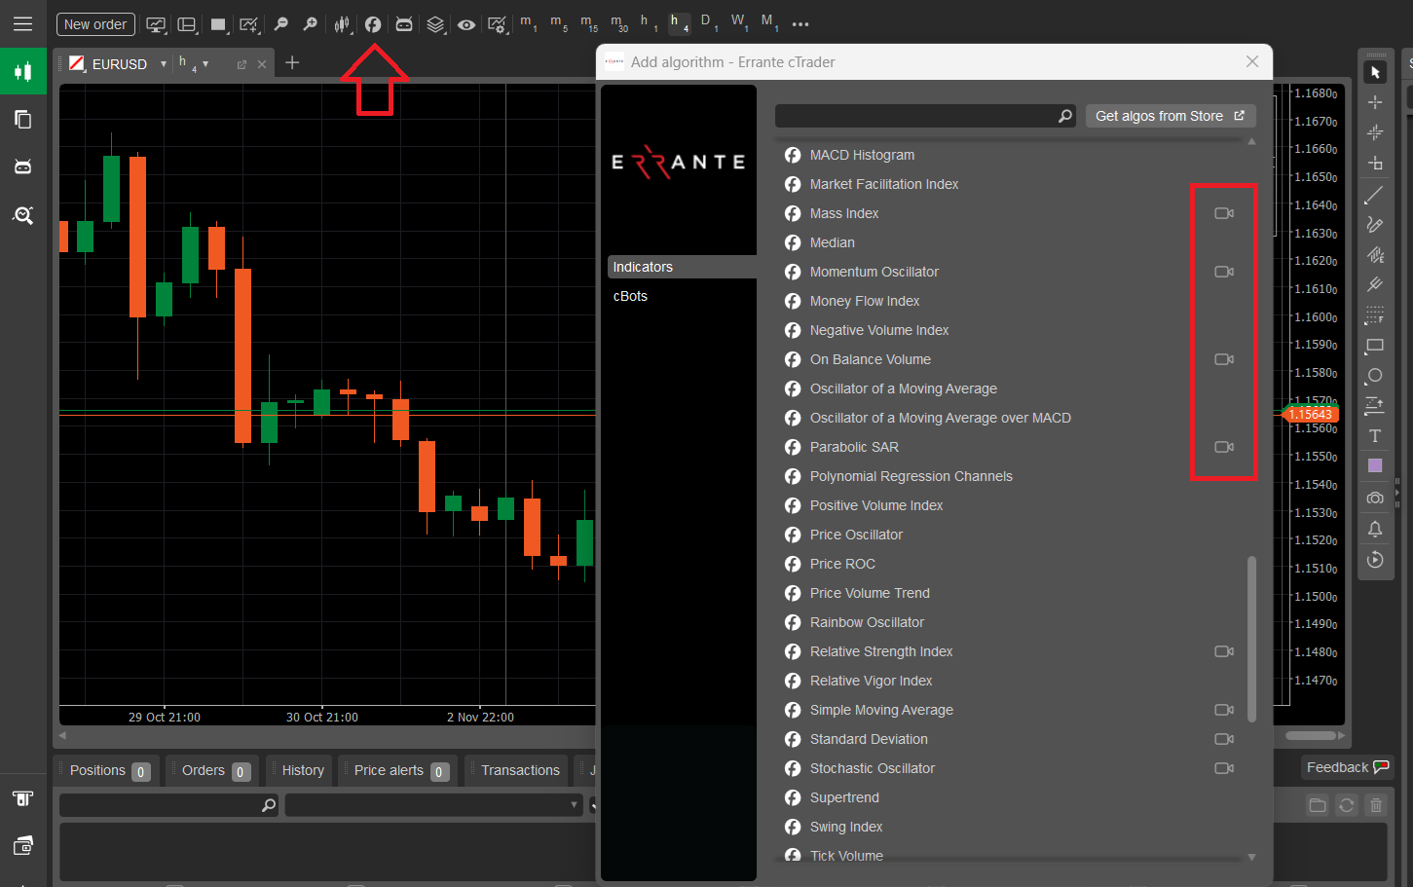Click the algorithm search input field
This screenshot has height=887, width=1413.
[925, 116]
